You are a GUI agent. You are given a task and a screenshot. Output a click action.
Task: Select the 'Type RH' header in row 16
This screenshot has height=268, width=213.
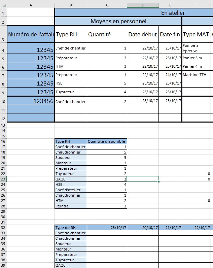[x=71, y=141]
